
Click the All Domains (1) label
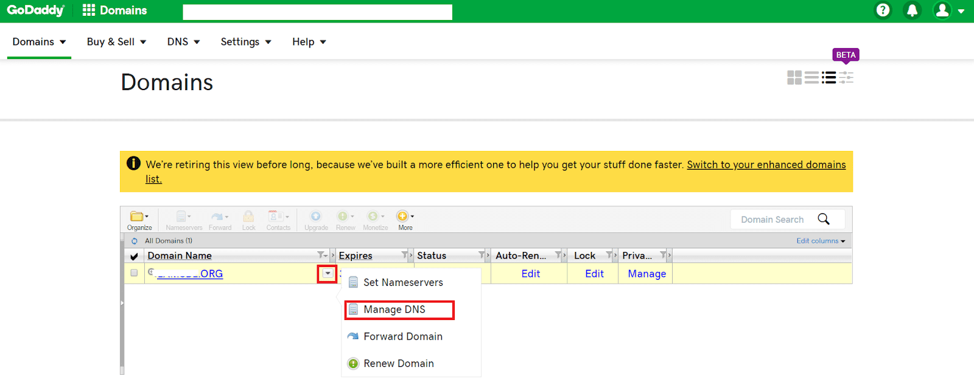coord(169,241)
